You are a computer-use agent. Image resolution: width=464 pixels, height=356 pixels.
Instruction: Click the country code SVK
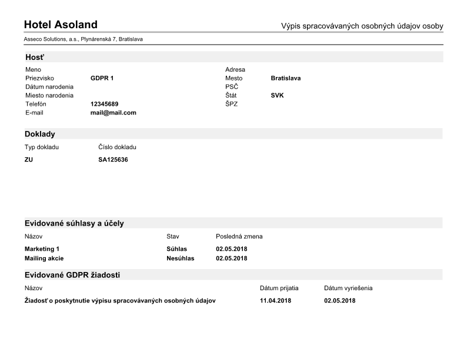(277, 95)
